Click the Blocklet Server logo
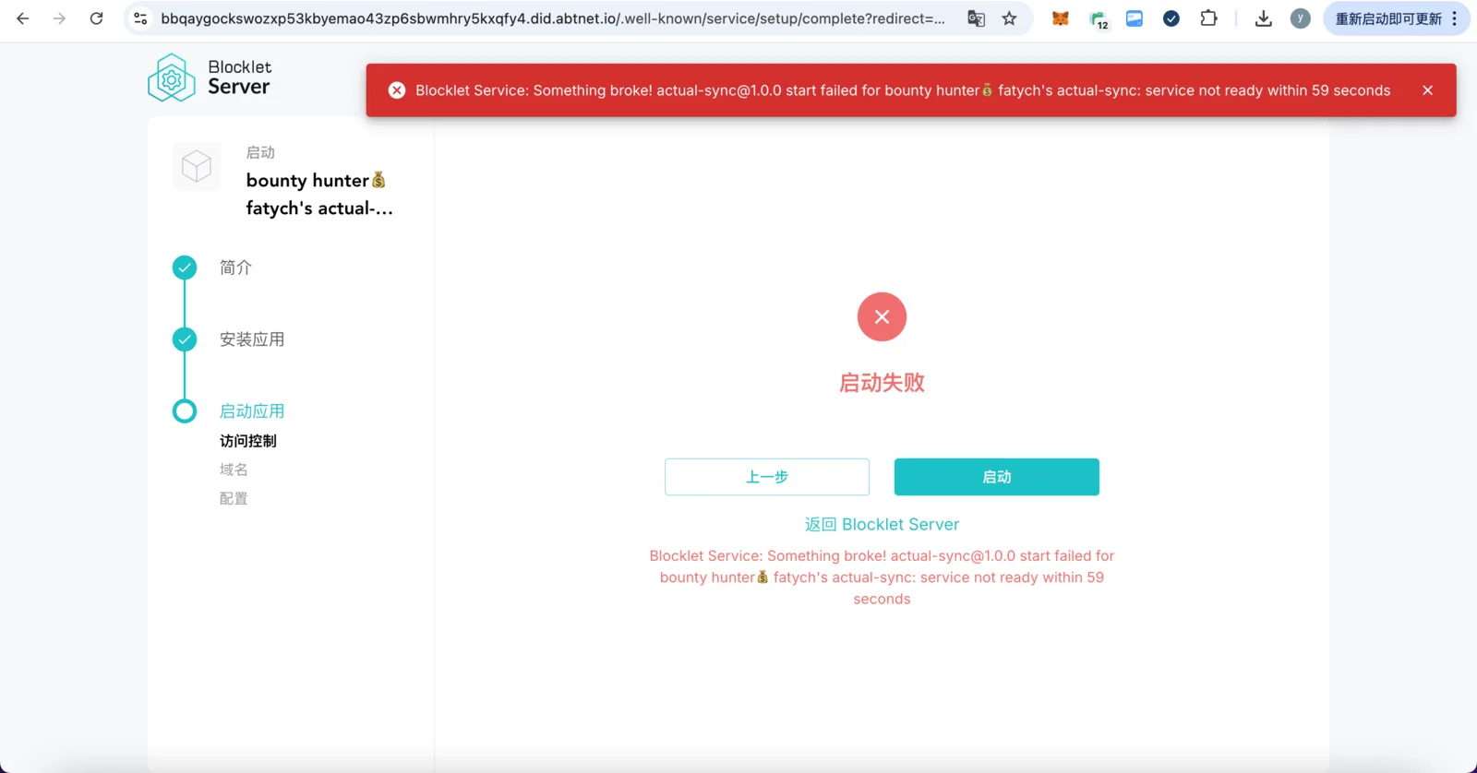 (x=210, y=77)
